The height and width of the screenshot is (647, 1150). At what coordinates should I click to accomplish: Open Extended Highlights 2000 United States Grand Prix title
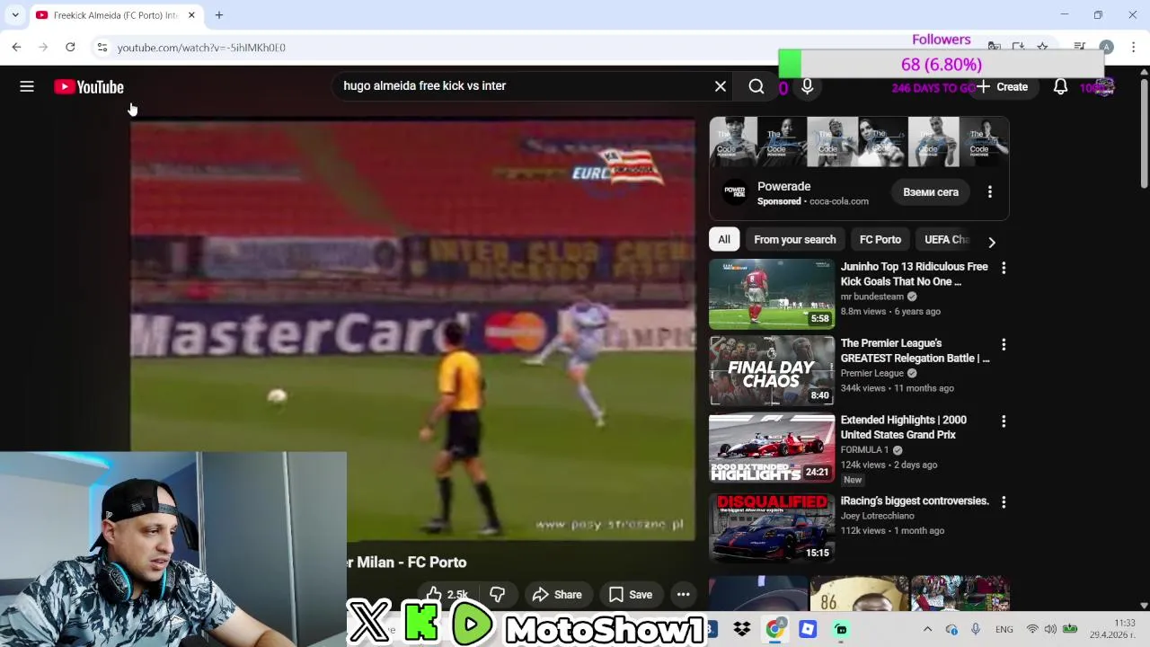tap(904, 427)
